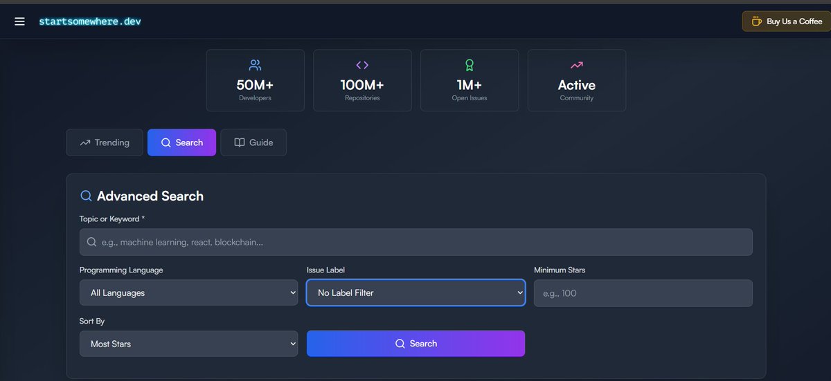
Task: Select the 100M+ Repositories stat card
Action: coord(362,80)
